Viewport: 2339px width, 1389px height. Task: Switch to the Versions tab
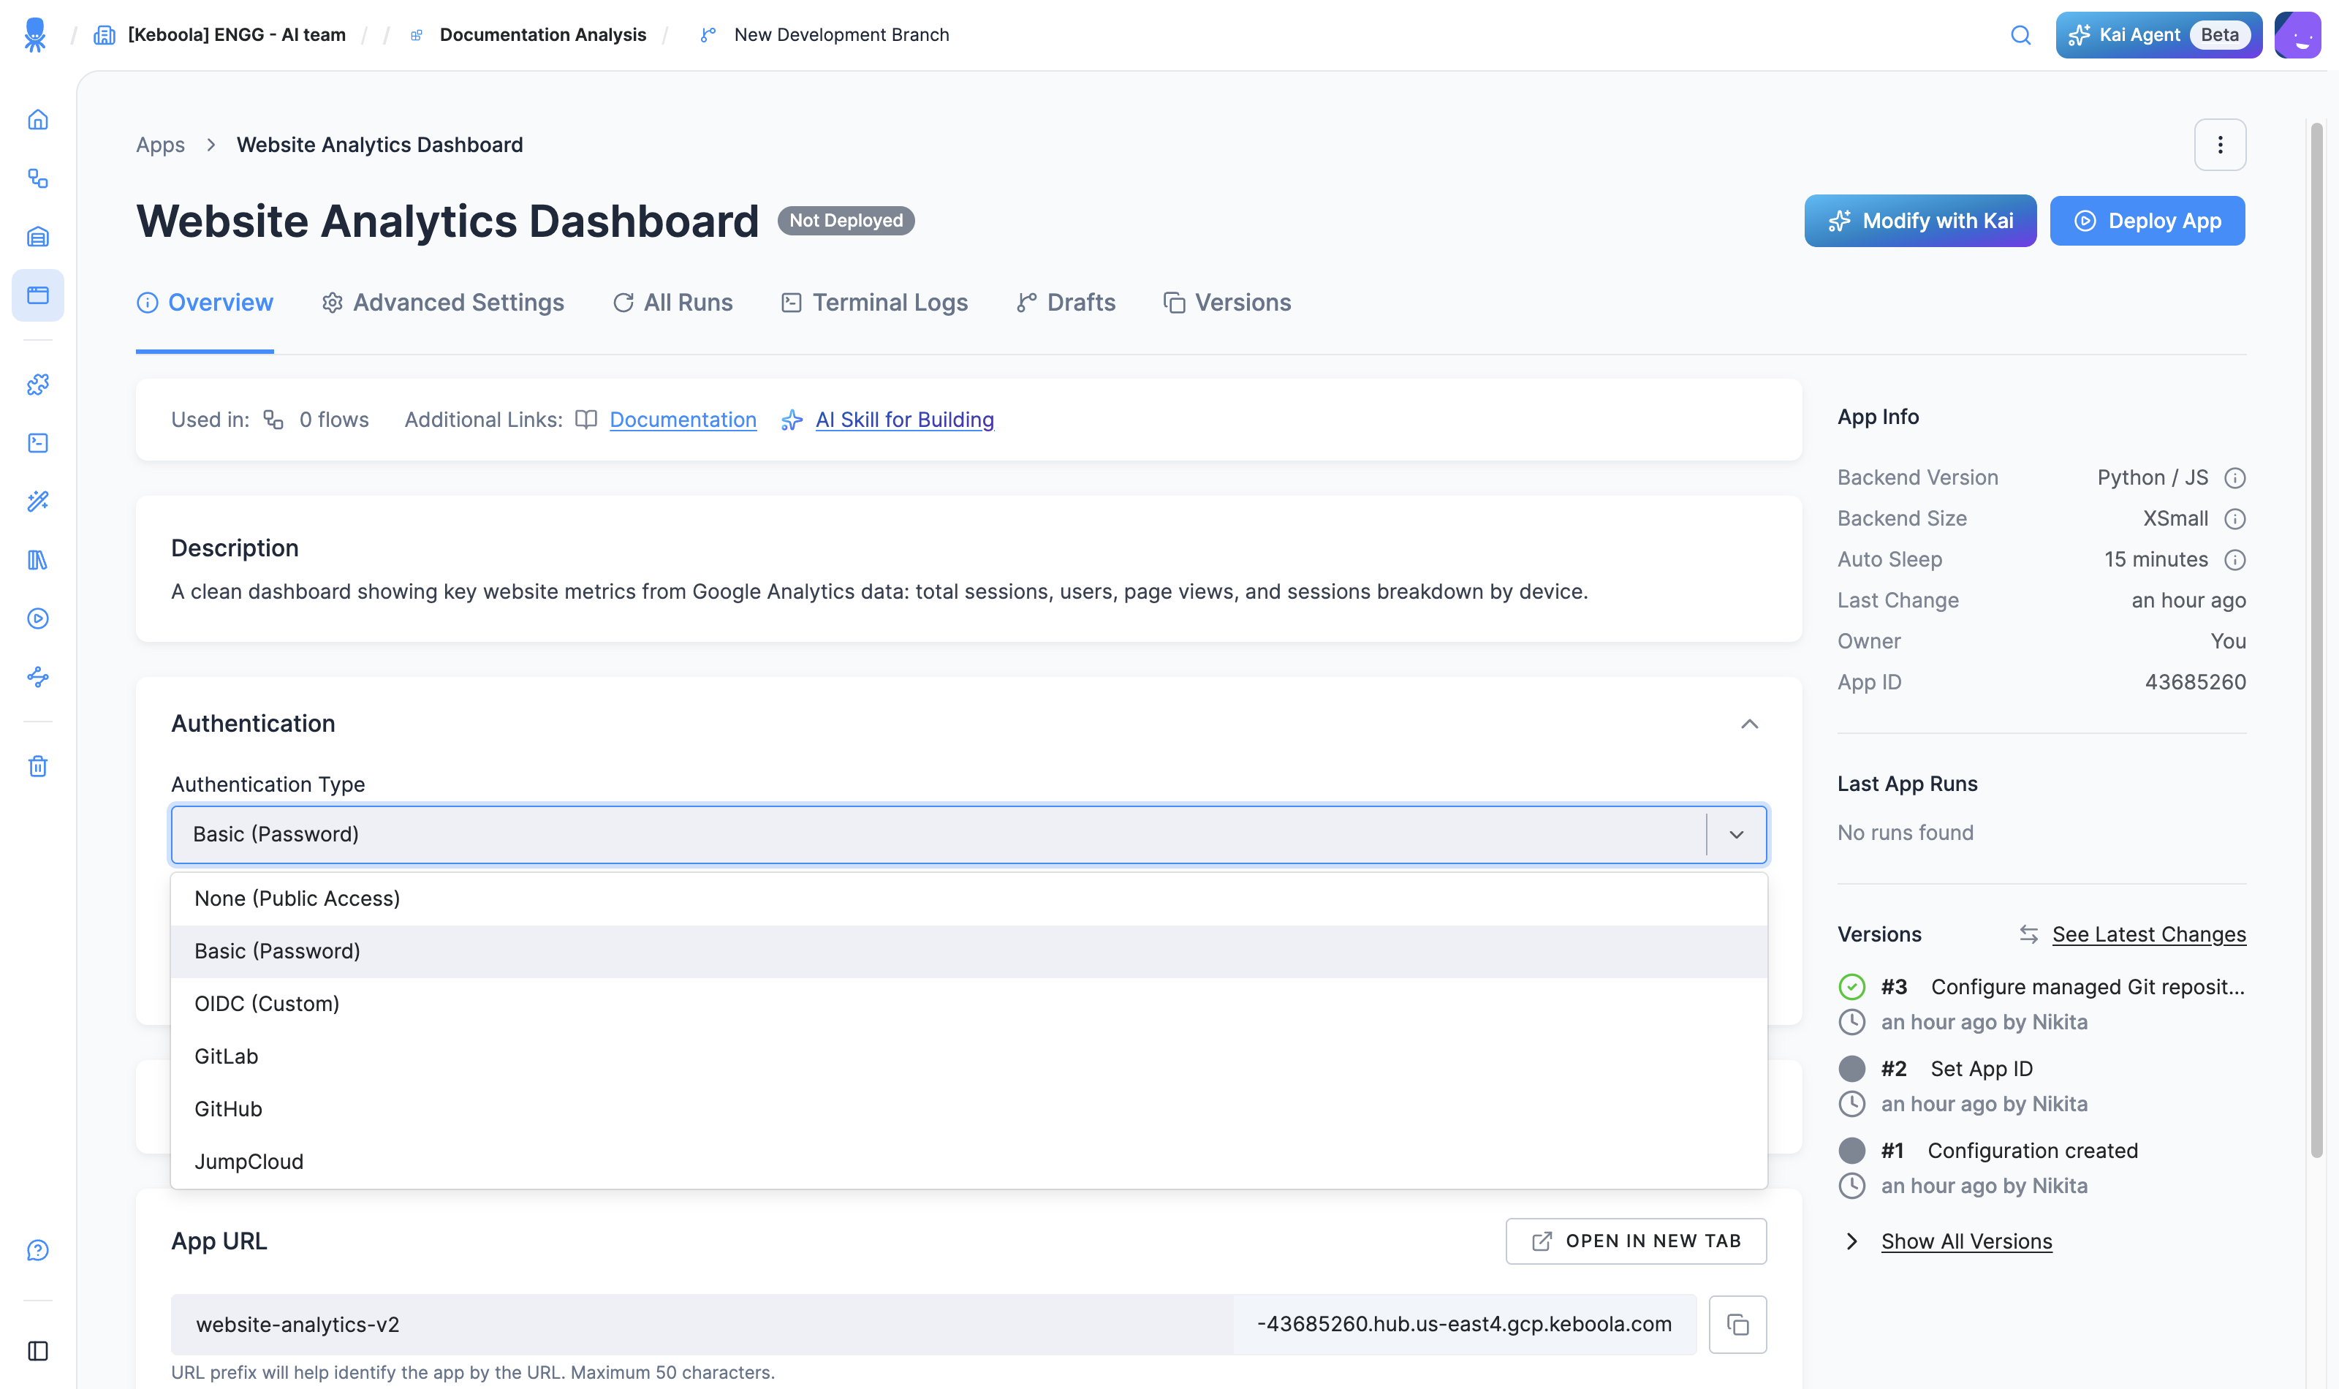pos(1227,303)
